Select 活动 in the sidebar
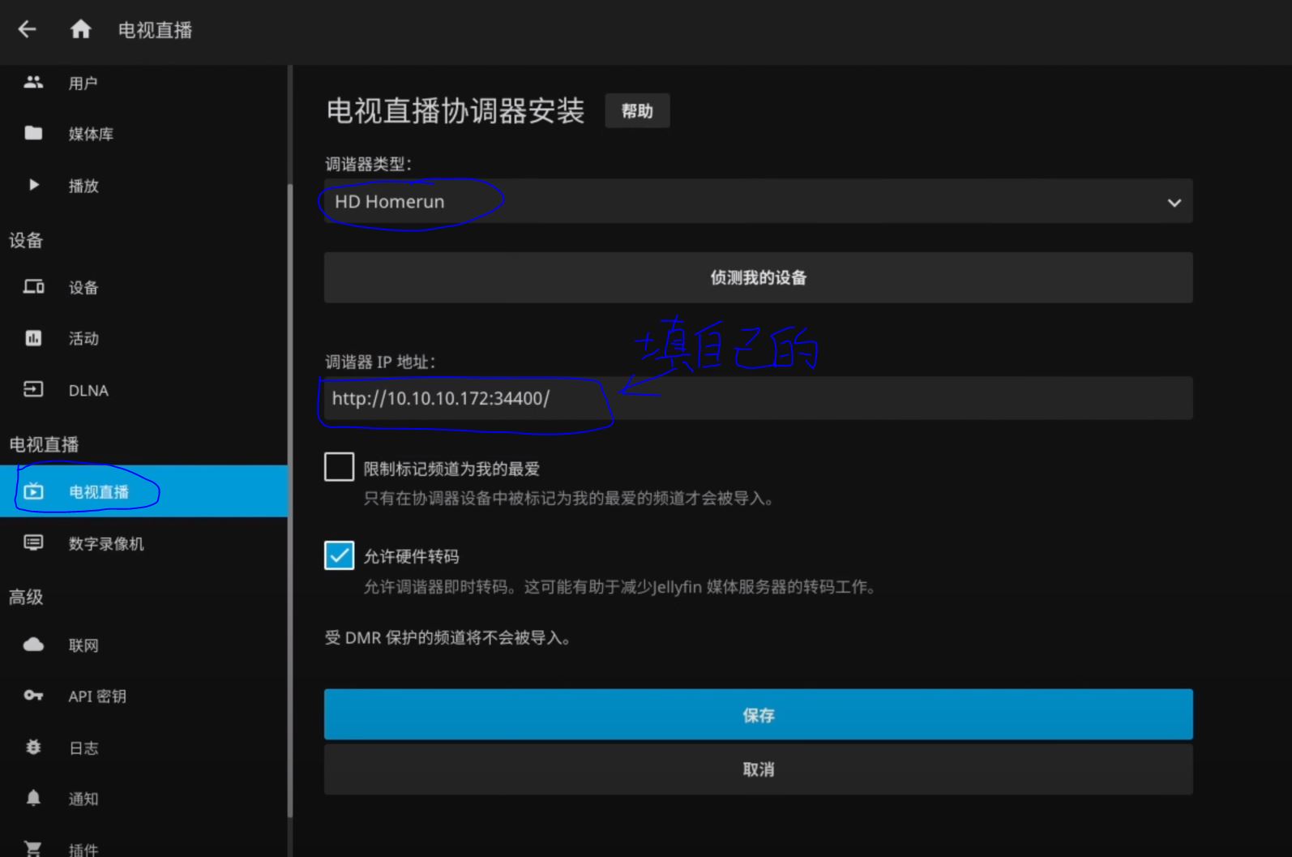The width and height of the screenshot is (1292, 857). 83,339
